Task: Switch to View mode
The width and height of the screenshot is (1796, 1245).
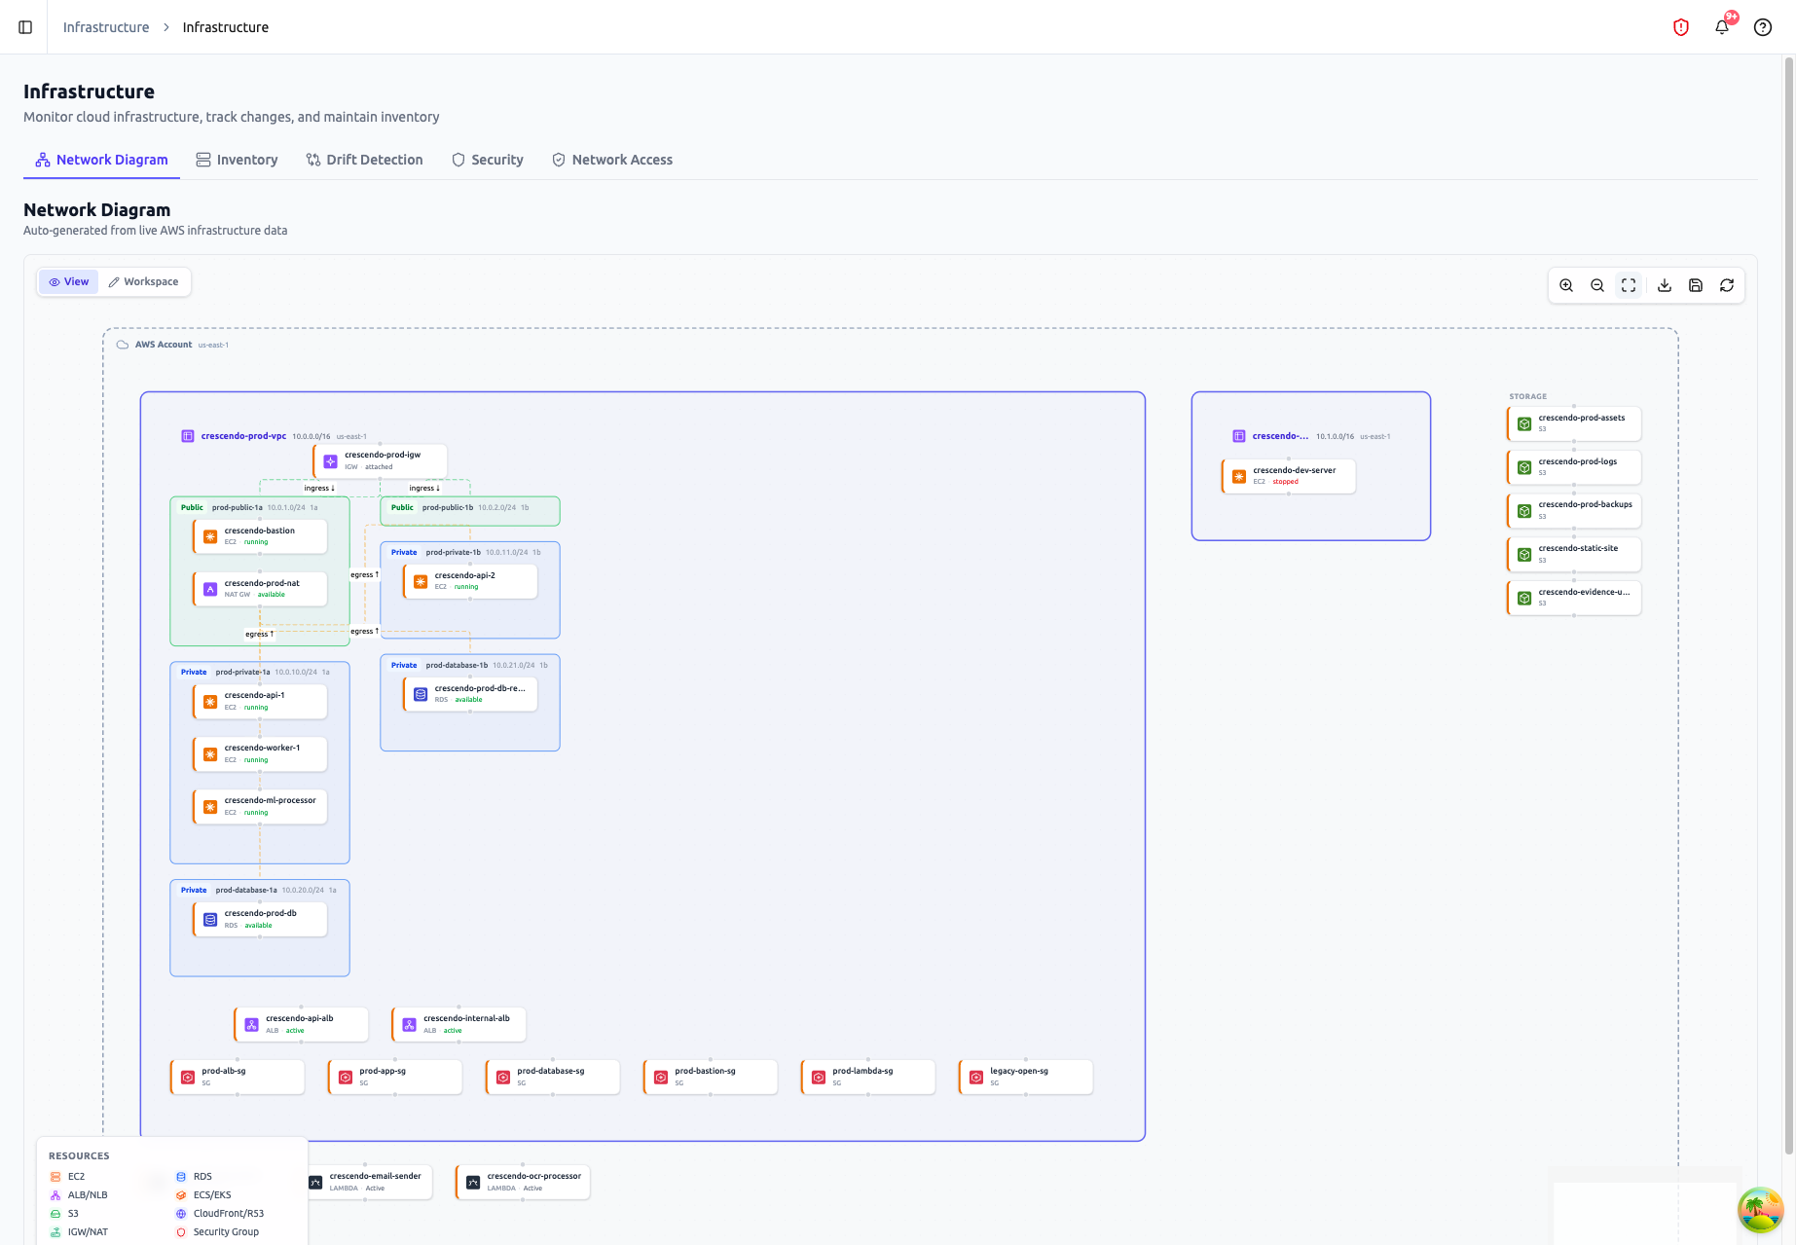Action: tap(69, 282)
